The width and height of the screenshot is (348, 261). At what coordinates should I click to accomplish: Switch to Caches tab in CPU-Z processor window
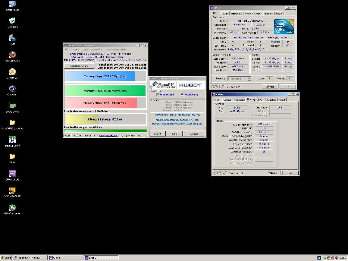coord(225,13)
